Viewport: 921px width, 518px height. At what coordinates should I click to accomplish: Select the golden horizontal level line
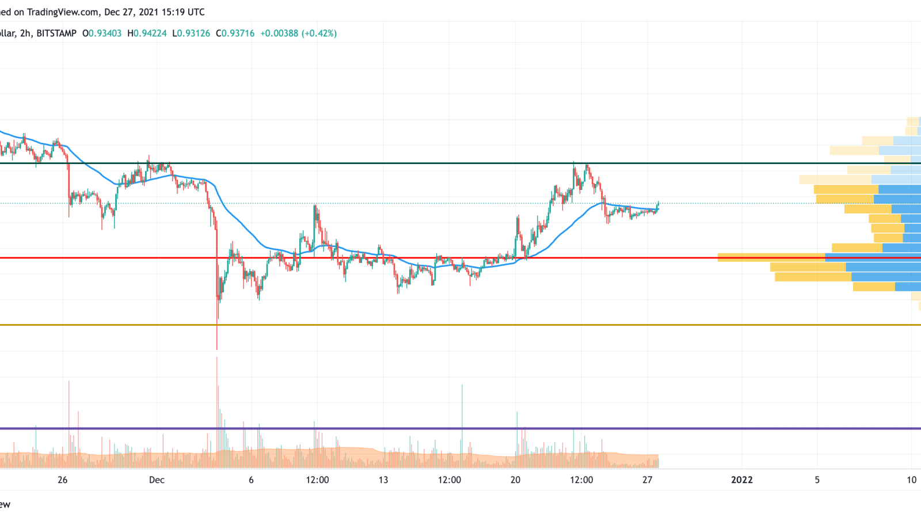pos(461,325)
